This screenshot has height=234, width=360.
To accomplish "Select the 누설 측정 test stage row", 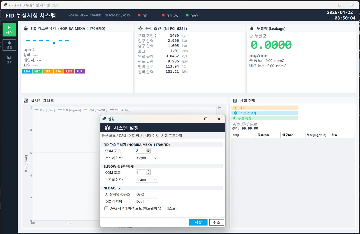I will click(x=265, y=118).
